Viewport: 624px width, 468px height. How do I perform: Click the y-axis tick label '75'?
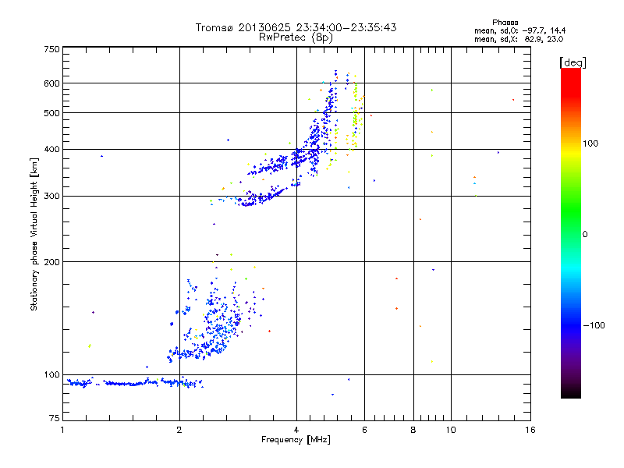pyautogui.click(x=55, y=418)
